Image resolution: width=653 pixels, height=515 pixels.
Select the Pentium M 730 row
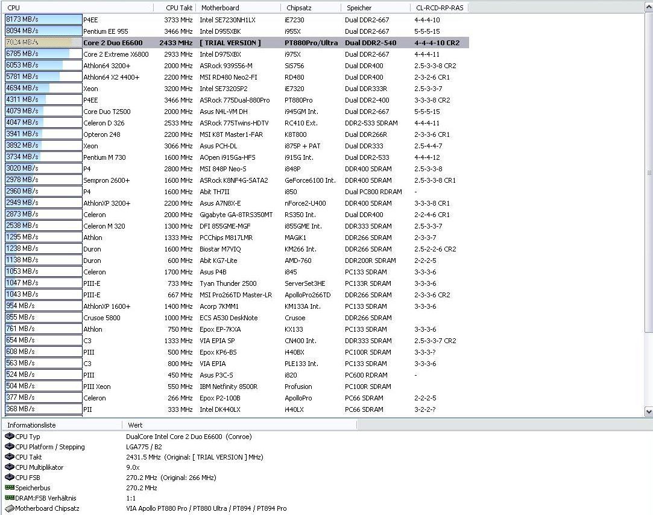coord(236,157)
